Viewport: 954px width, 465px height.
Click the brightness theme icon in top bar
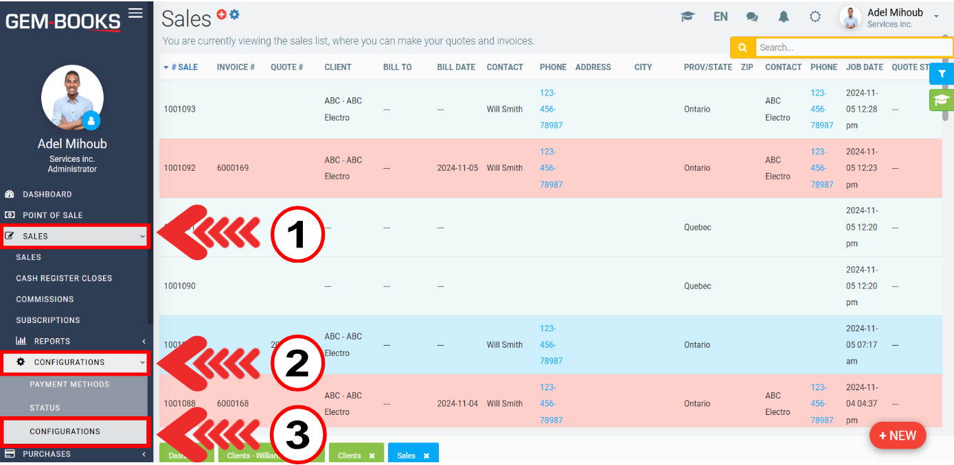click(815, 17)
